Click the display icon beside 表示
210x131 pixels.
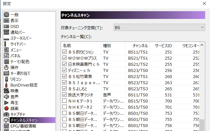(x=6, y=21)
